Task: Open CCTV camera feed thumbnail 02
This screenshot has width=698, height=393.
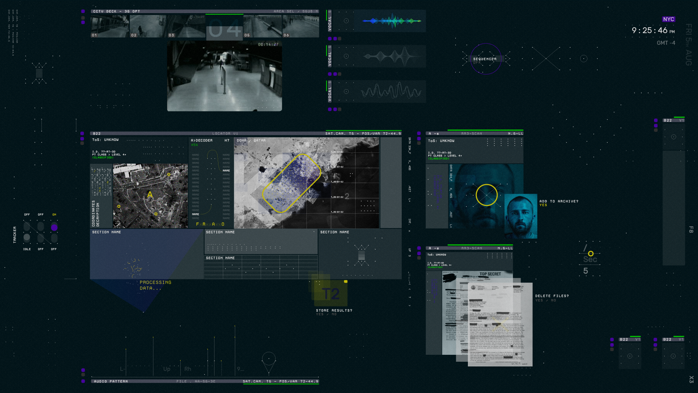Action: (148, 26)
